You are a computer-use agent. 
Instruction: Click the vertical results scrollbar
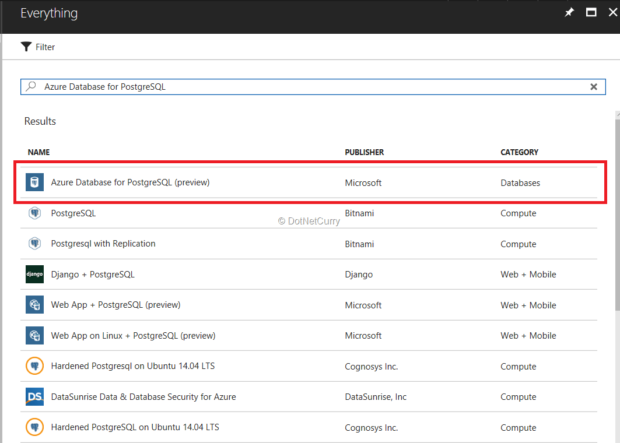(617, 215)
